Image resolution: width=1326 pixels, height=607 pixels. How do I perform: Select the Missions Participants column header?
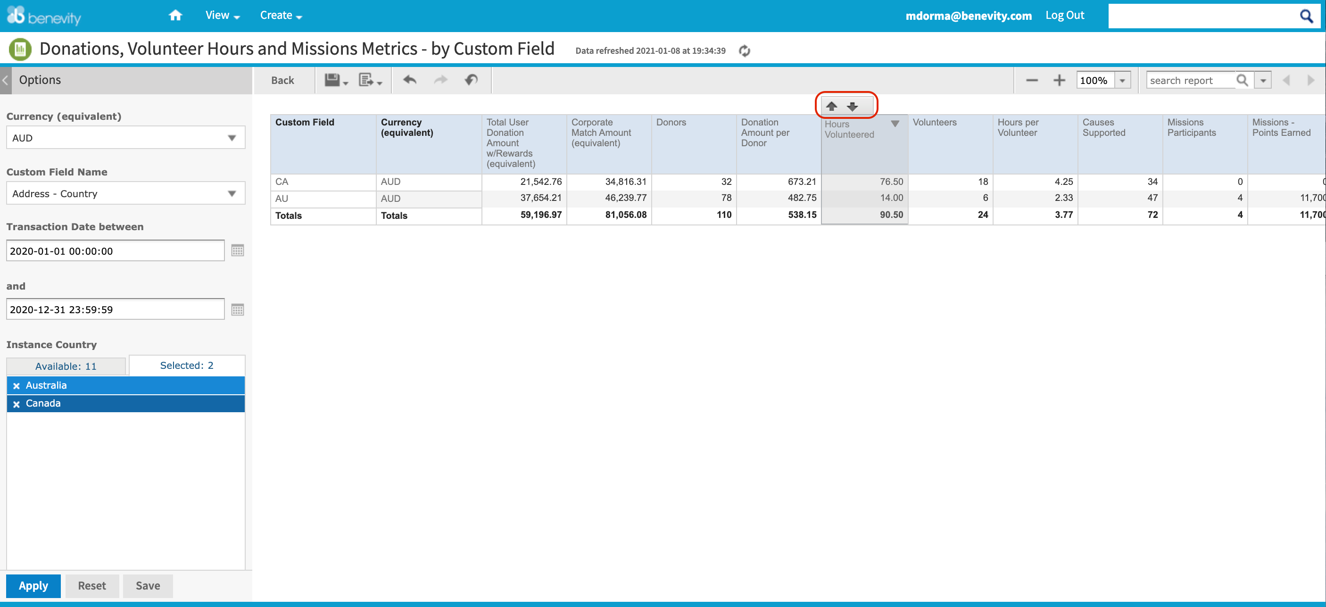(x=1204, y=144)
